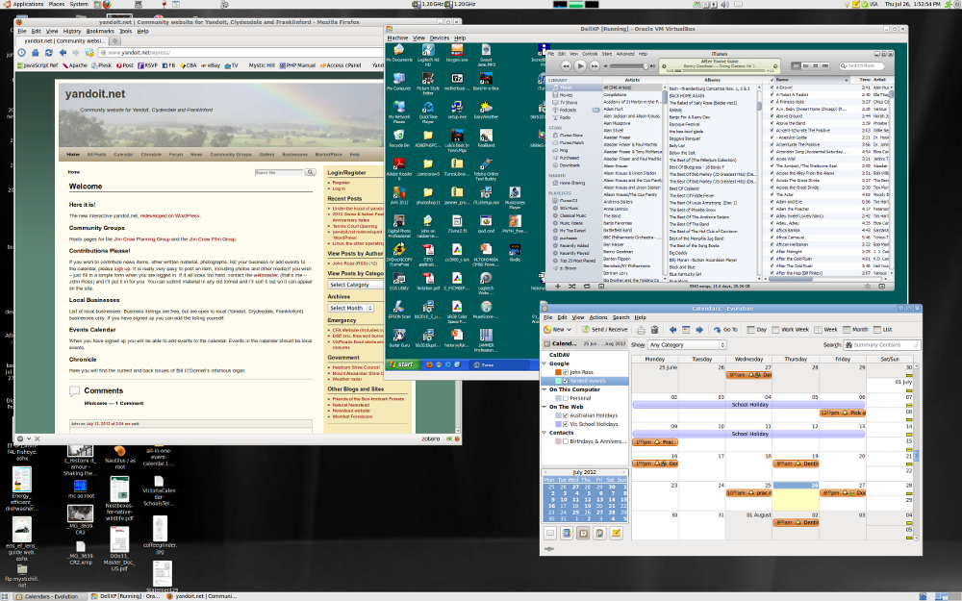The image size is (962, 601).
Task: Go to previous period in Evolution calendar
Action: point(673,329)
